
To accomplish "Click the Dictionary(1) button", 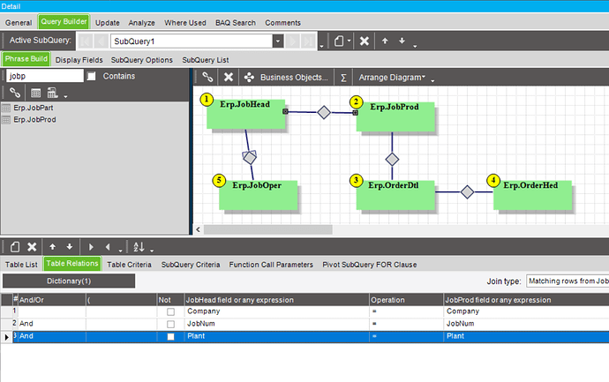I will point(69,281).
